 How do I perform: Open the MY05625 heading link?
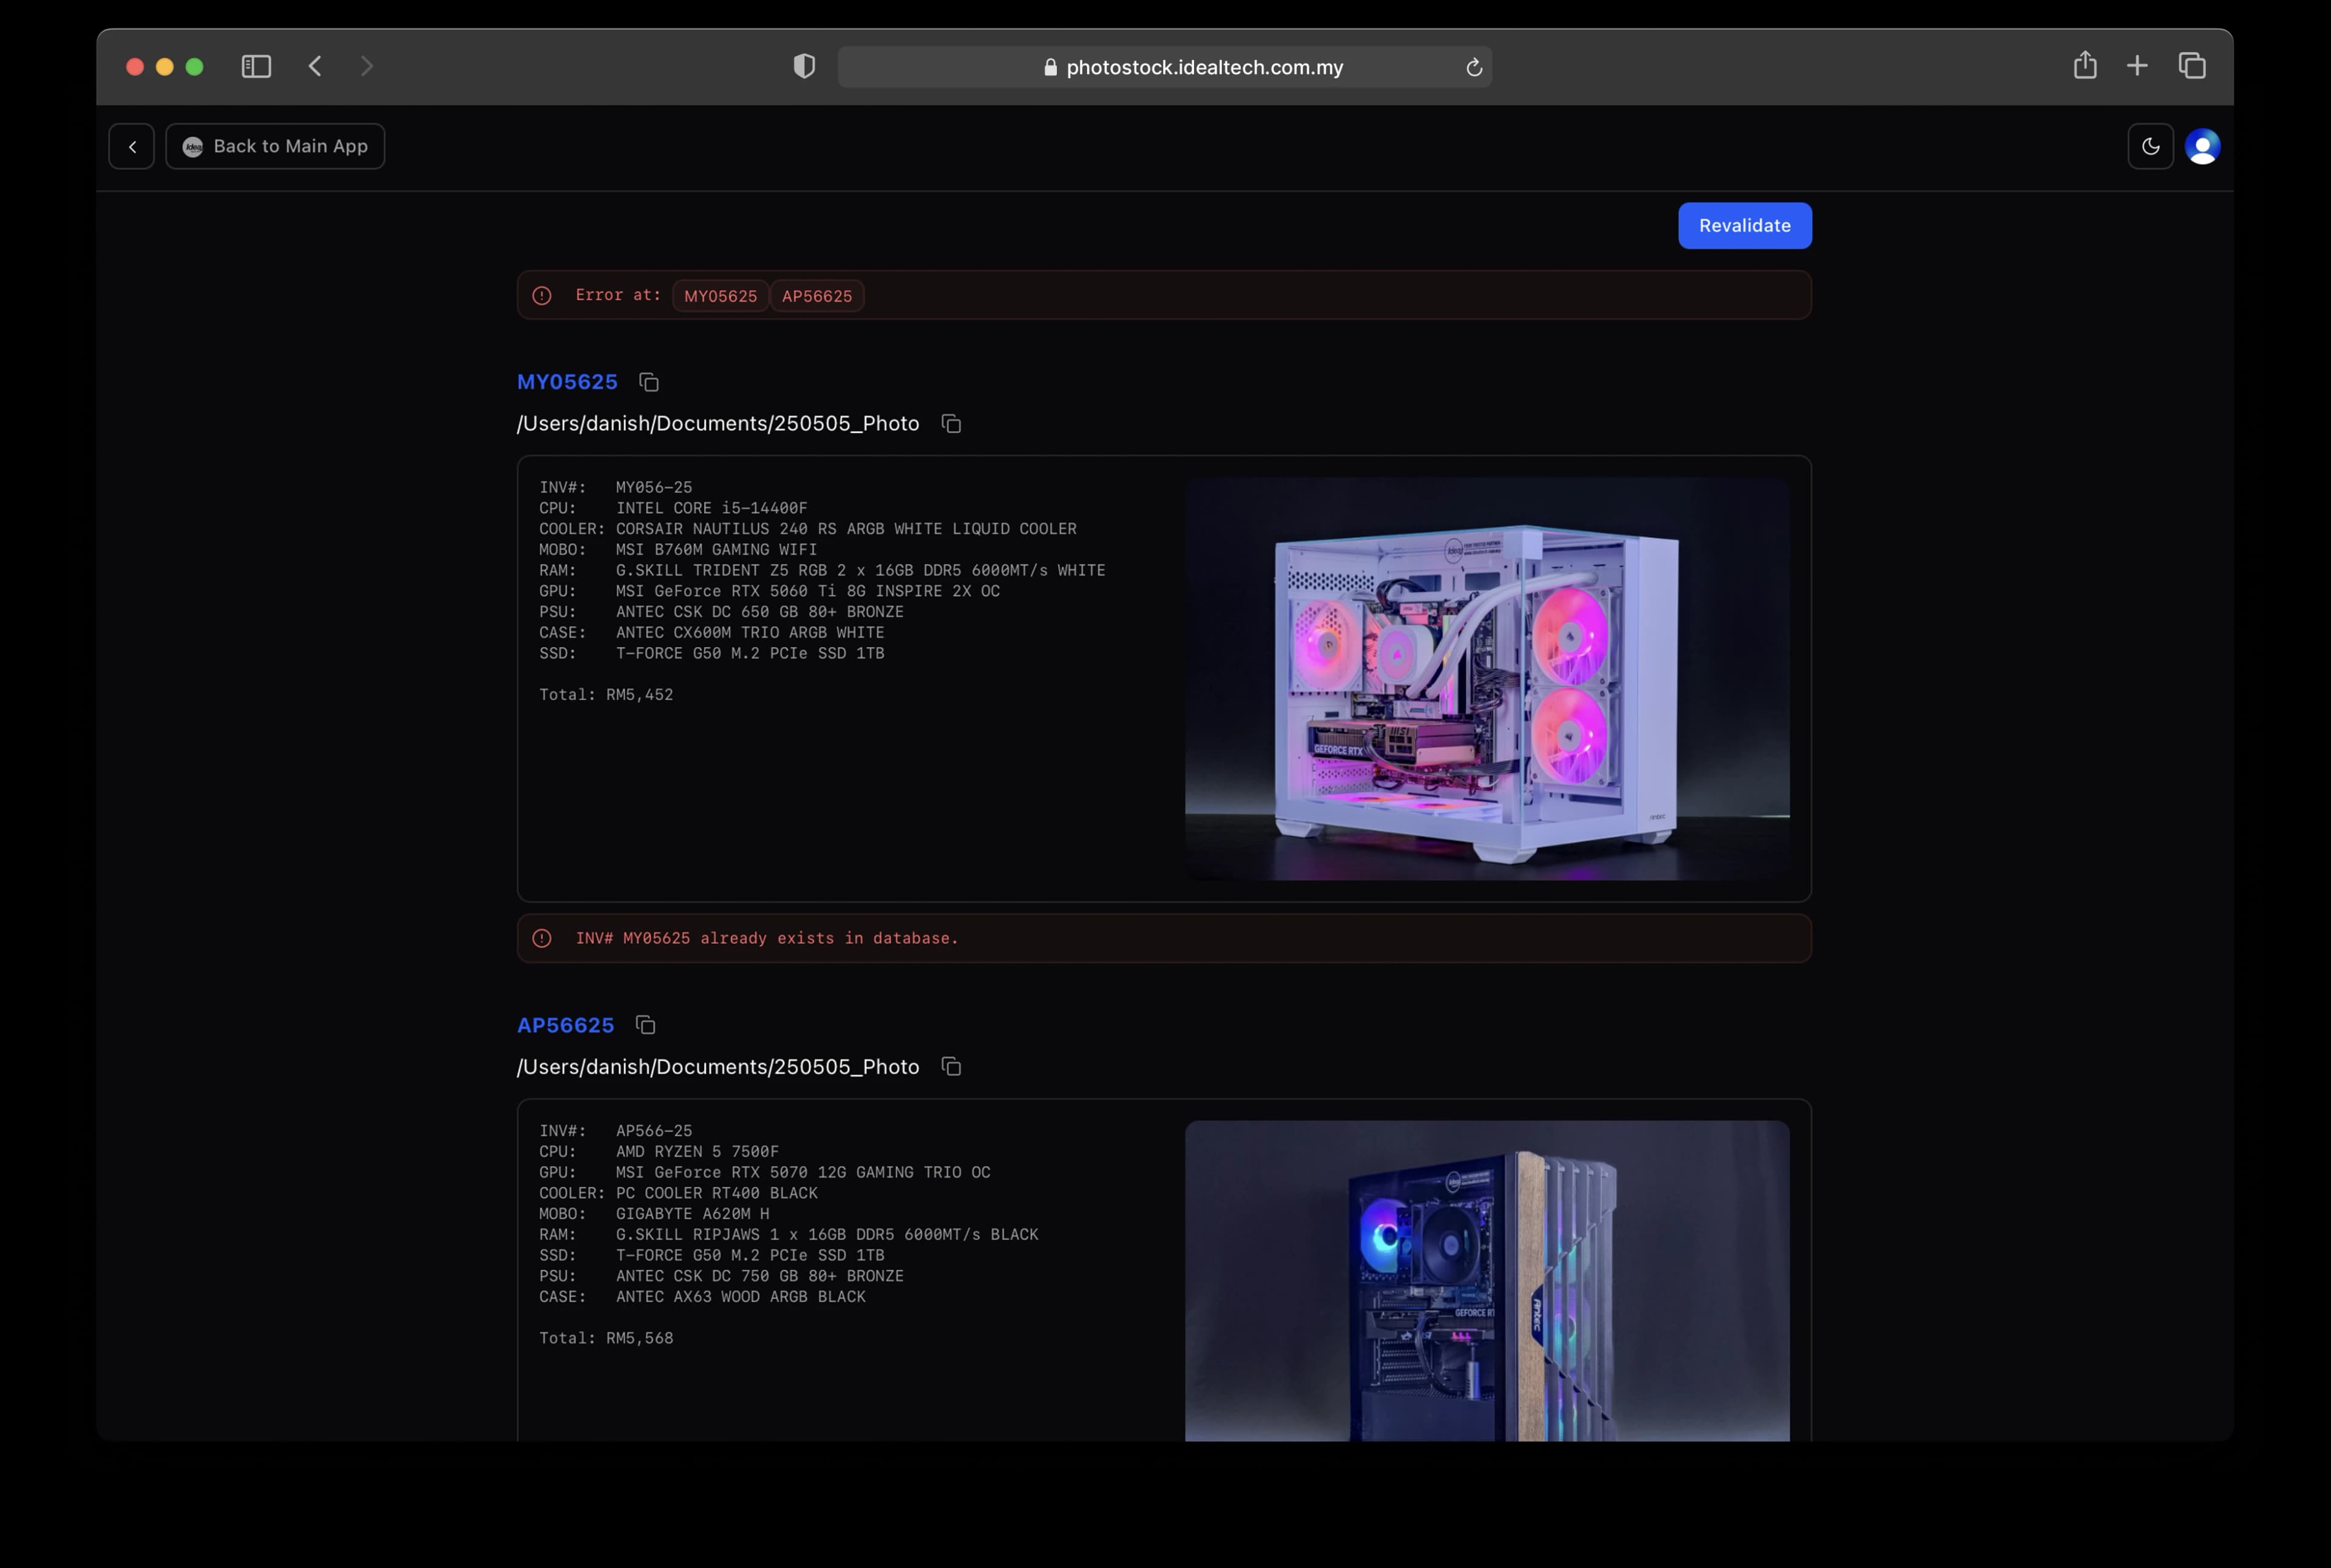point(567,382)
